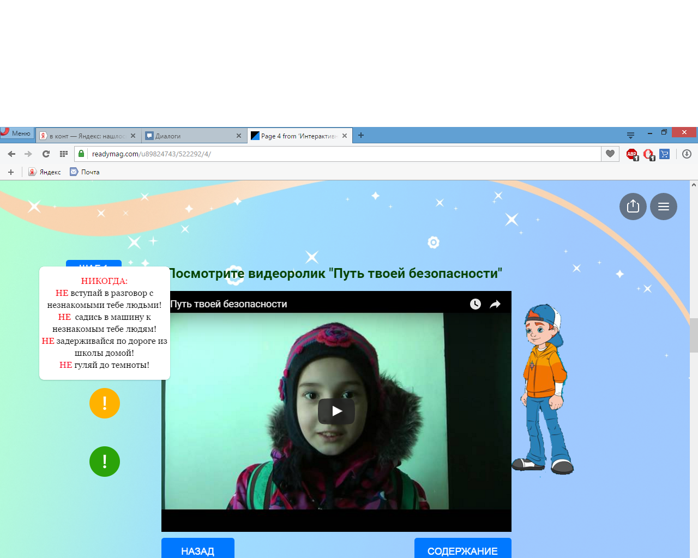Add page to bookmarks with heart icon
This screenshot has height=558, width=698.
click(610, 154)
